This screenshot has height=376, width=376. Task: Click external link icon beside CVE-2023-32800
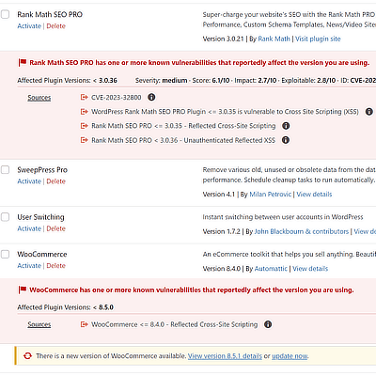coord(84,97)
